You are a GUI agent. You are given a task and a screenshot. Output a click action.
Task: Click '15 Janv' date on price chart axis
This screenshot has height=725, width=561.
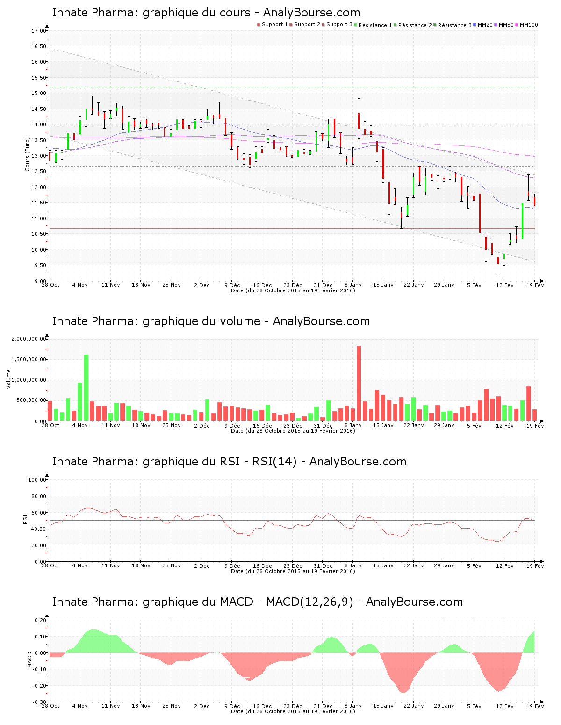tap(383, 285)
